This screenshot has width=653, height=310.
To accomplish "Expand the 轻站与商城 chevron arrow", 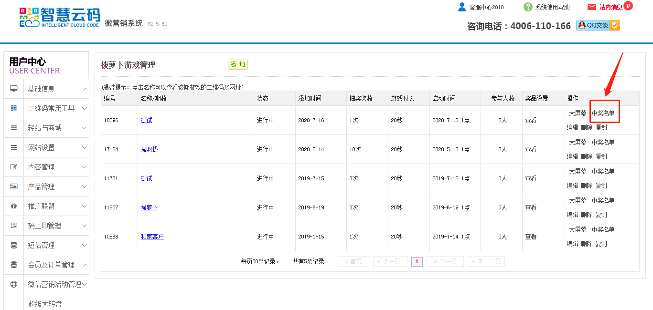I will click(84, 128).
